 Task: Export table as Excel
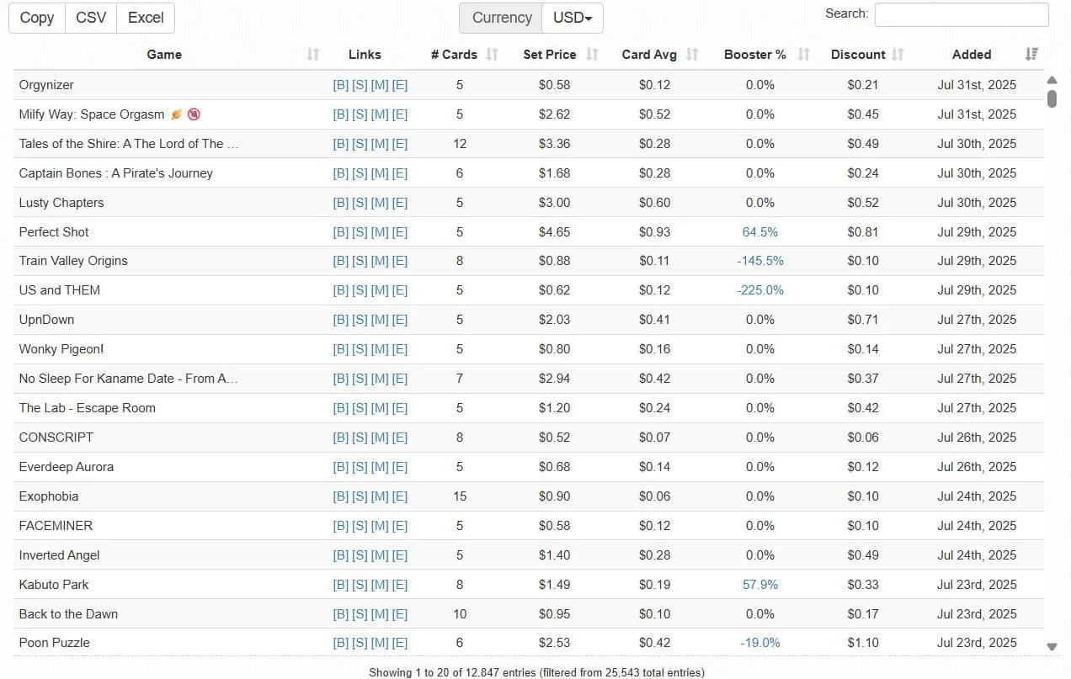click(146, 18)
